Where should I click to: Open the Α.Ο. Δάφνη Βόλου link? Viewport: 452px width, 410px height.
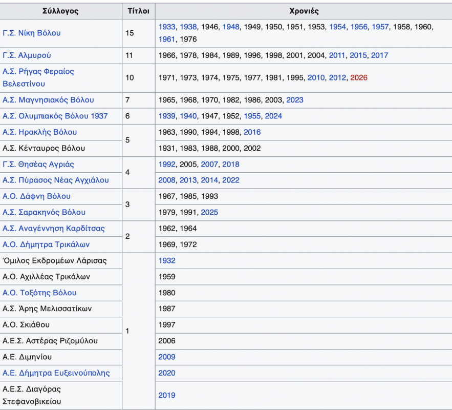[x=37, y=196]
